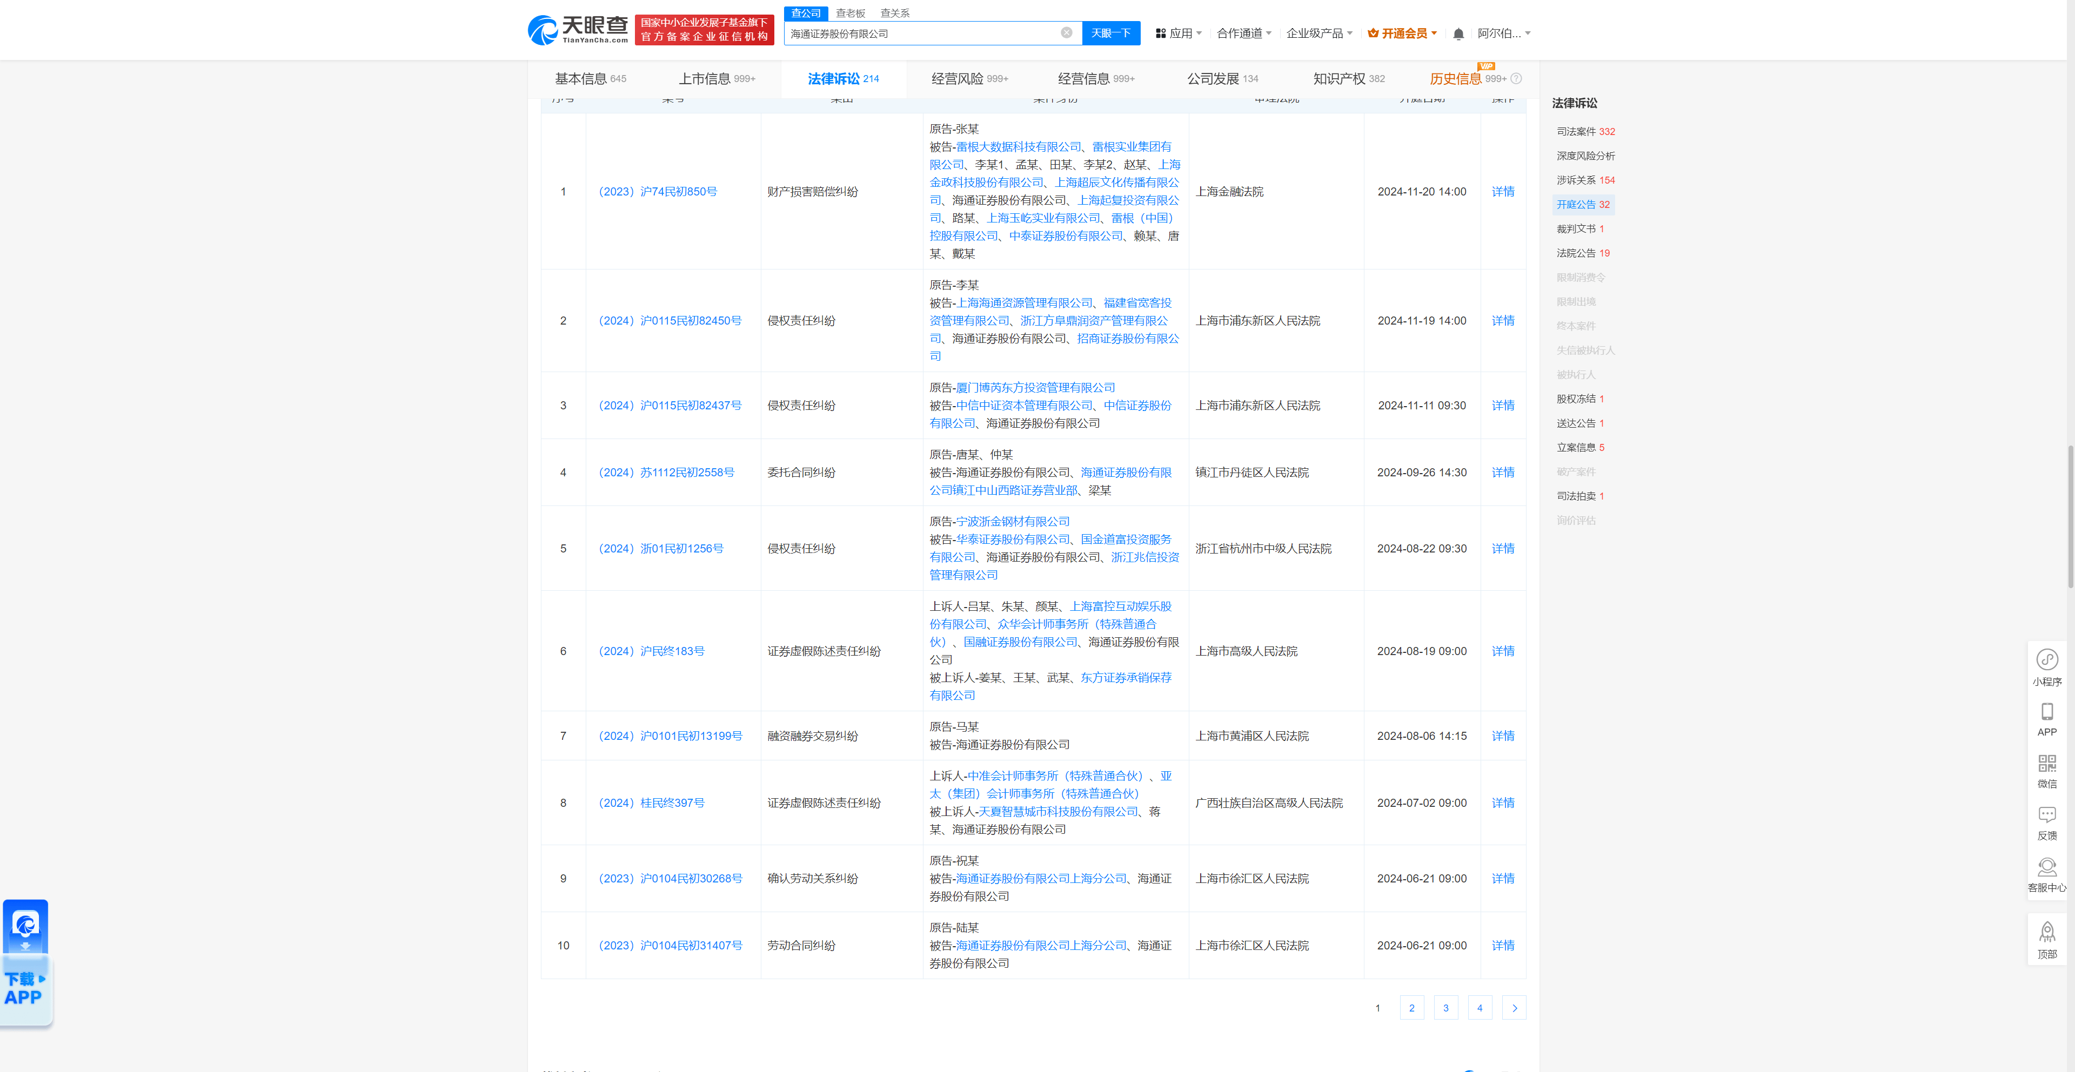Select 股权冻结 in sidebar

[1579, 399]
